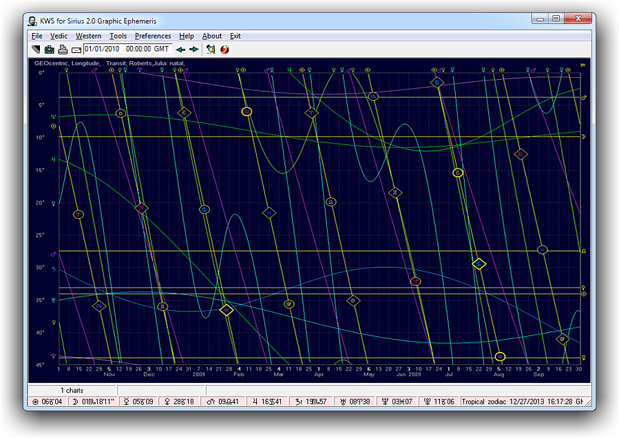This screenshot has height=438, width=619.
Task: Click the date and time input field
Action: [127, 50]
